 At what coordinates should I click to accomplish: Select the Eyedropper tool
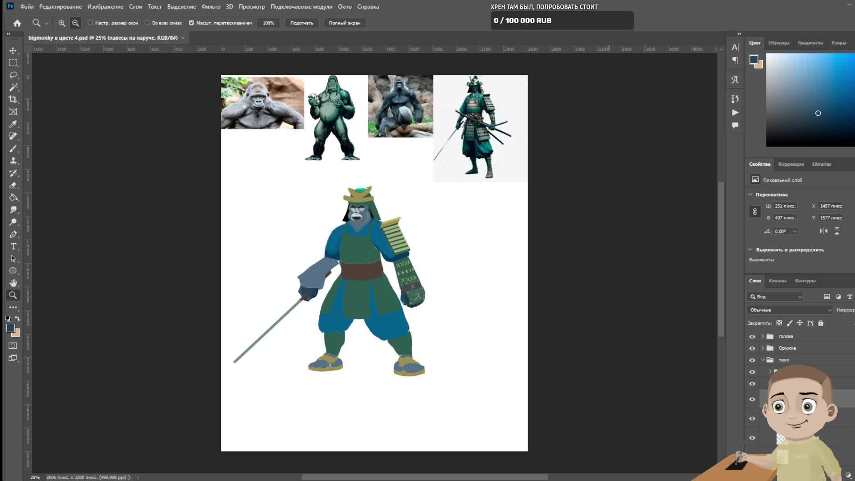(x=13, y=124)
